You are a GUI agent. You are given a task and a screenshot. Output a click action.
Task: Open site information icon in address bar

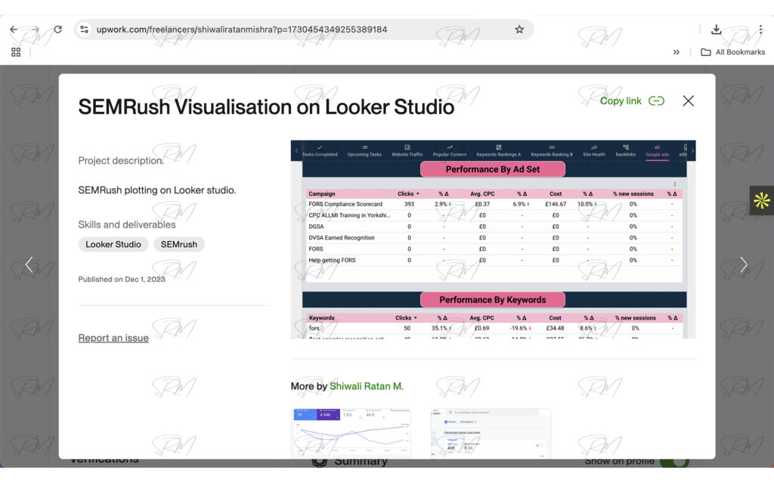[85, 29]
